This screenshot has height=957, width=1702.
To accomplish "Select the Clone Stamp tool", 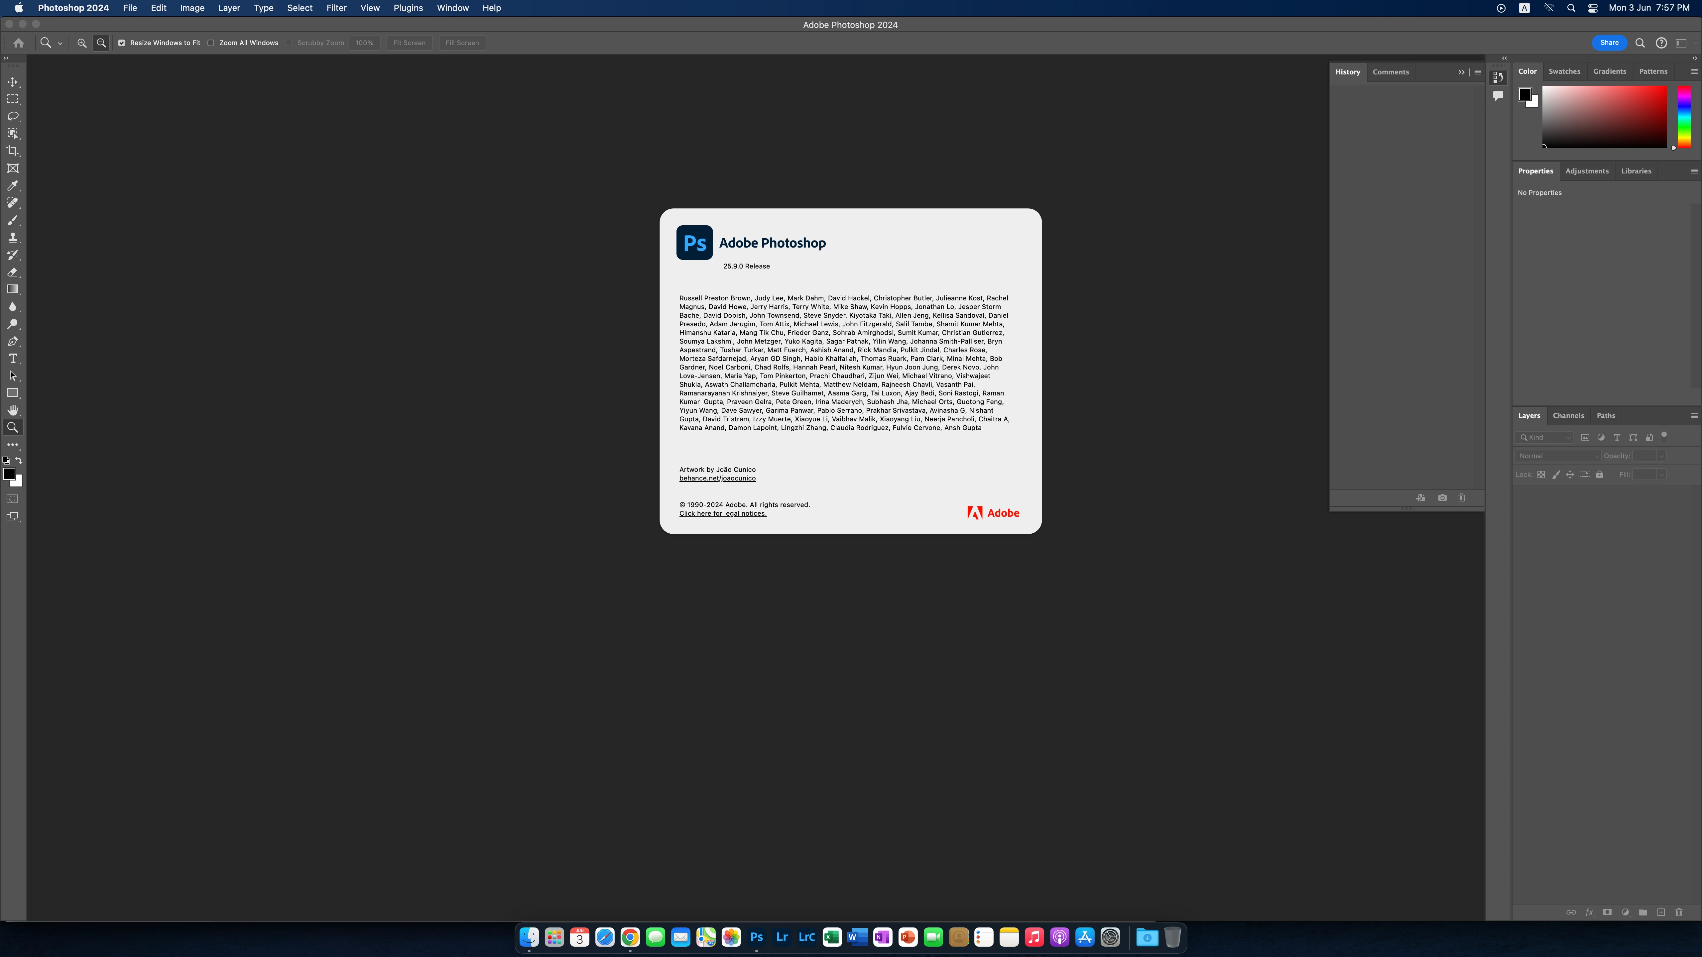I will click(13, 238).
